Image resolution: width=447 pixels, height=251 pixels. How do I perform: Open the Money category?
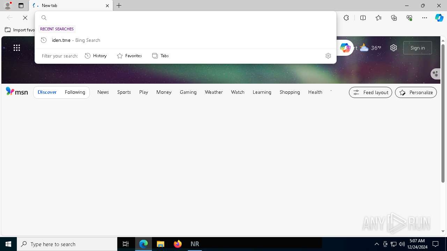point(164,92)
